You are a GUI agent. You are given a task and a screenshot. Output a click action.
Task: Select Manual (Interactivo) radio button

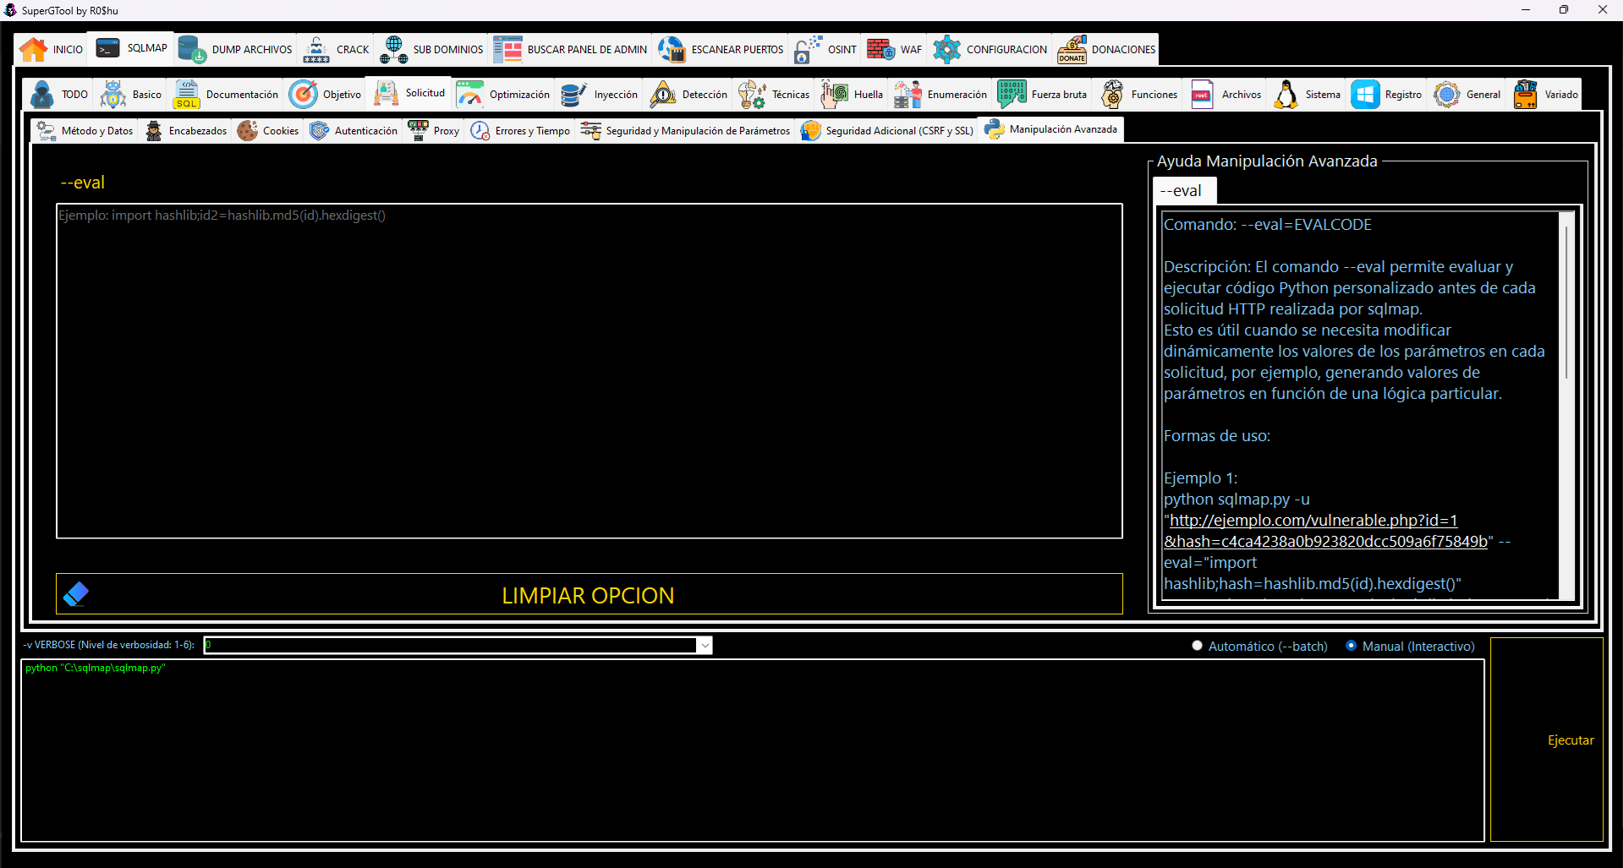coord(1351,646)
